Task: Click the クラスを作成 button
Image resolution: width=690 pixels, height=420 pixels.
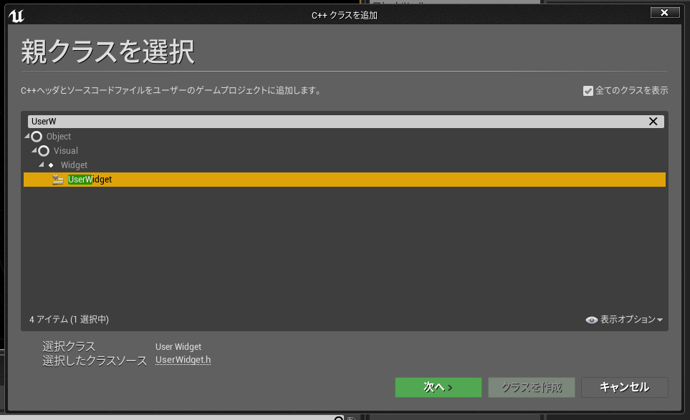Action: coord(531,387)
